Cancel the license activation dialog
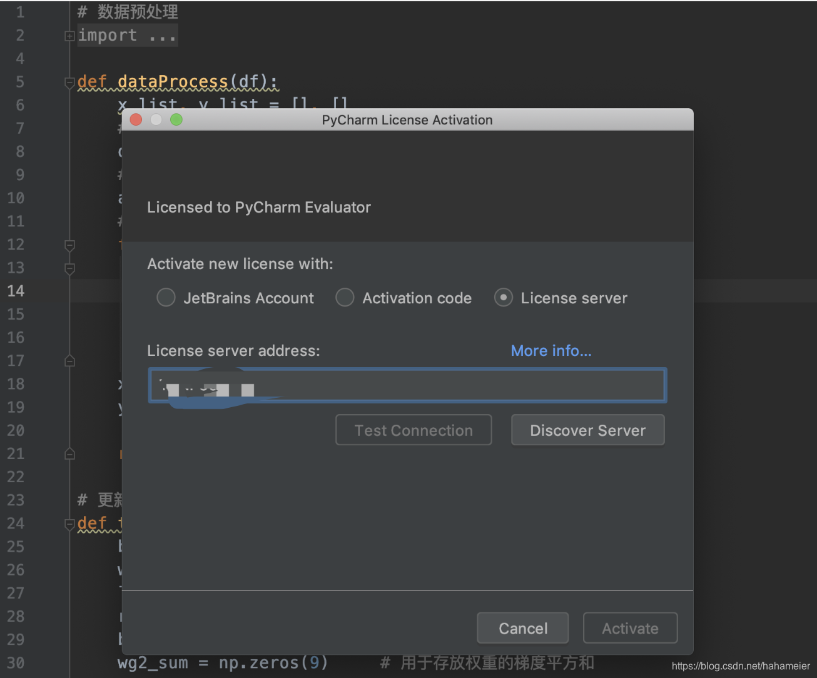Viewport: 817px width, 678px height. [x=523, y=628]
